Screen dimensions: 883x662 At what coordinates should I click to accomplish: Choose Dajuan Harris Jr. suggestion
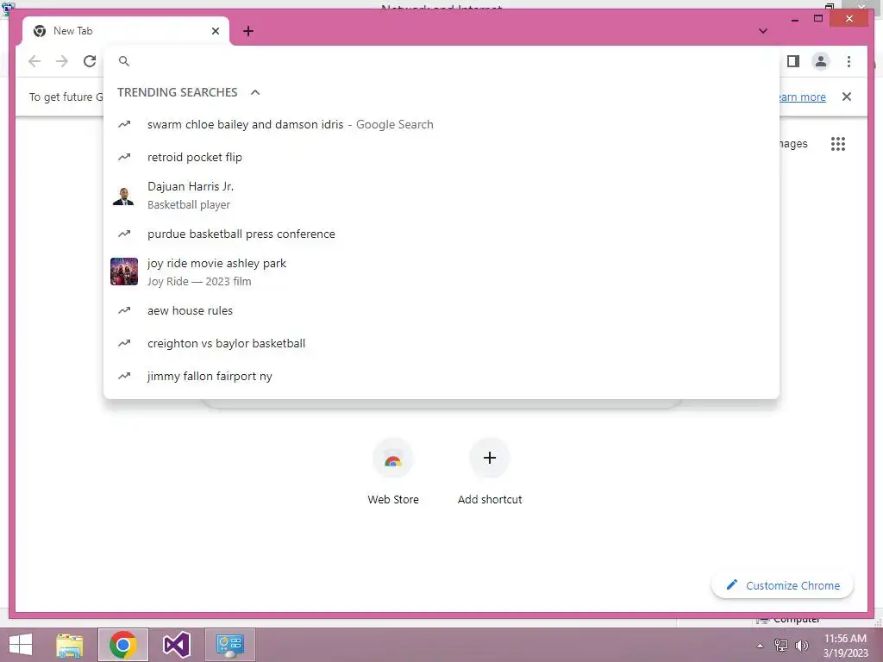click(441, 196)
